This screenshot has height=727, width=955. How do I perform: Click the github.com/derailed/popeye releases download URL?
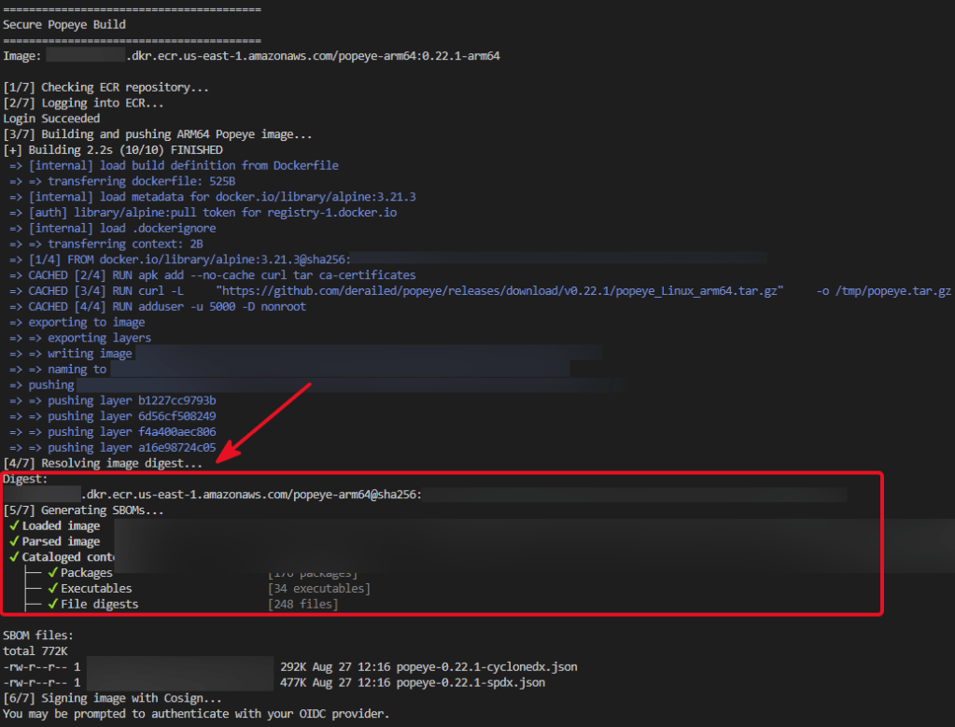pyautogui.click(x=500, y=291)
